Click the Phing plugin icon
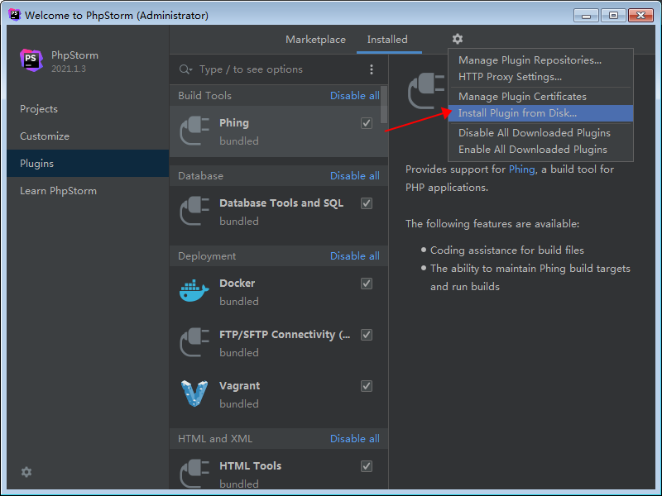This screenshot has width=662, height=496. pyautogui.click(x=194, y=131)
